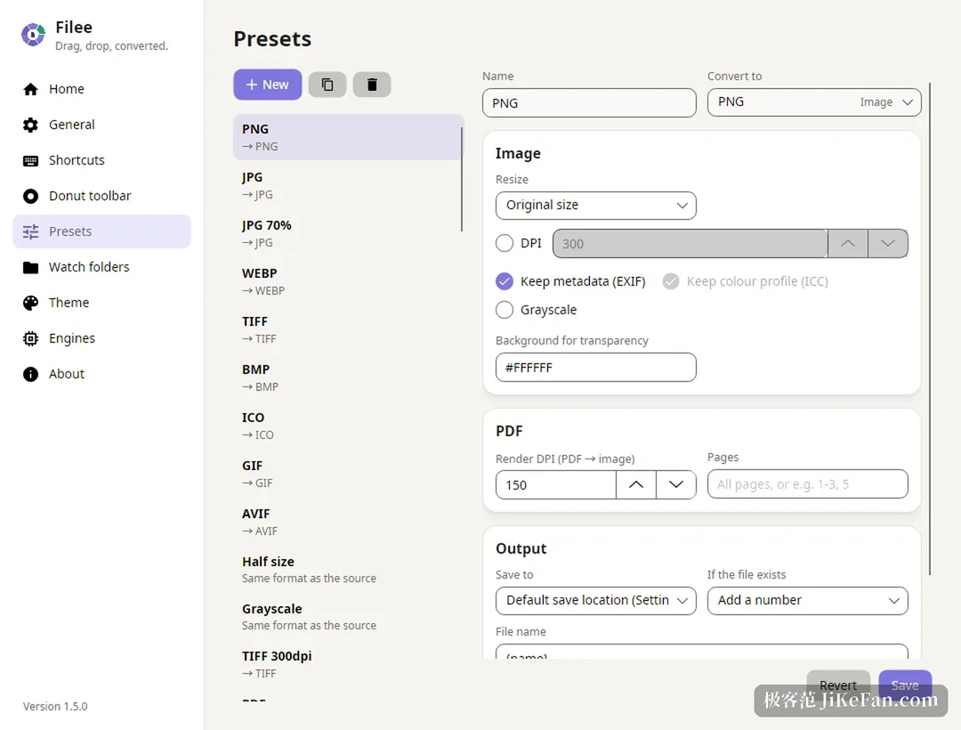Image resolution: width=961 pixels, height=730 pixels.
Task: Select the Grayscale preset in the list
Action: (x=348, y=617)
